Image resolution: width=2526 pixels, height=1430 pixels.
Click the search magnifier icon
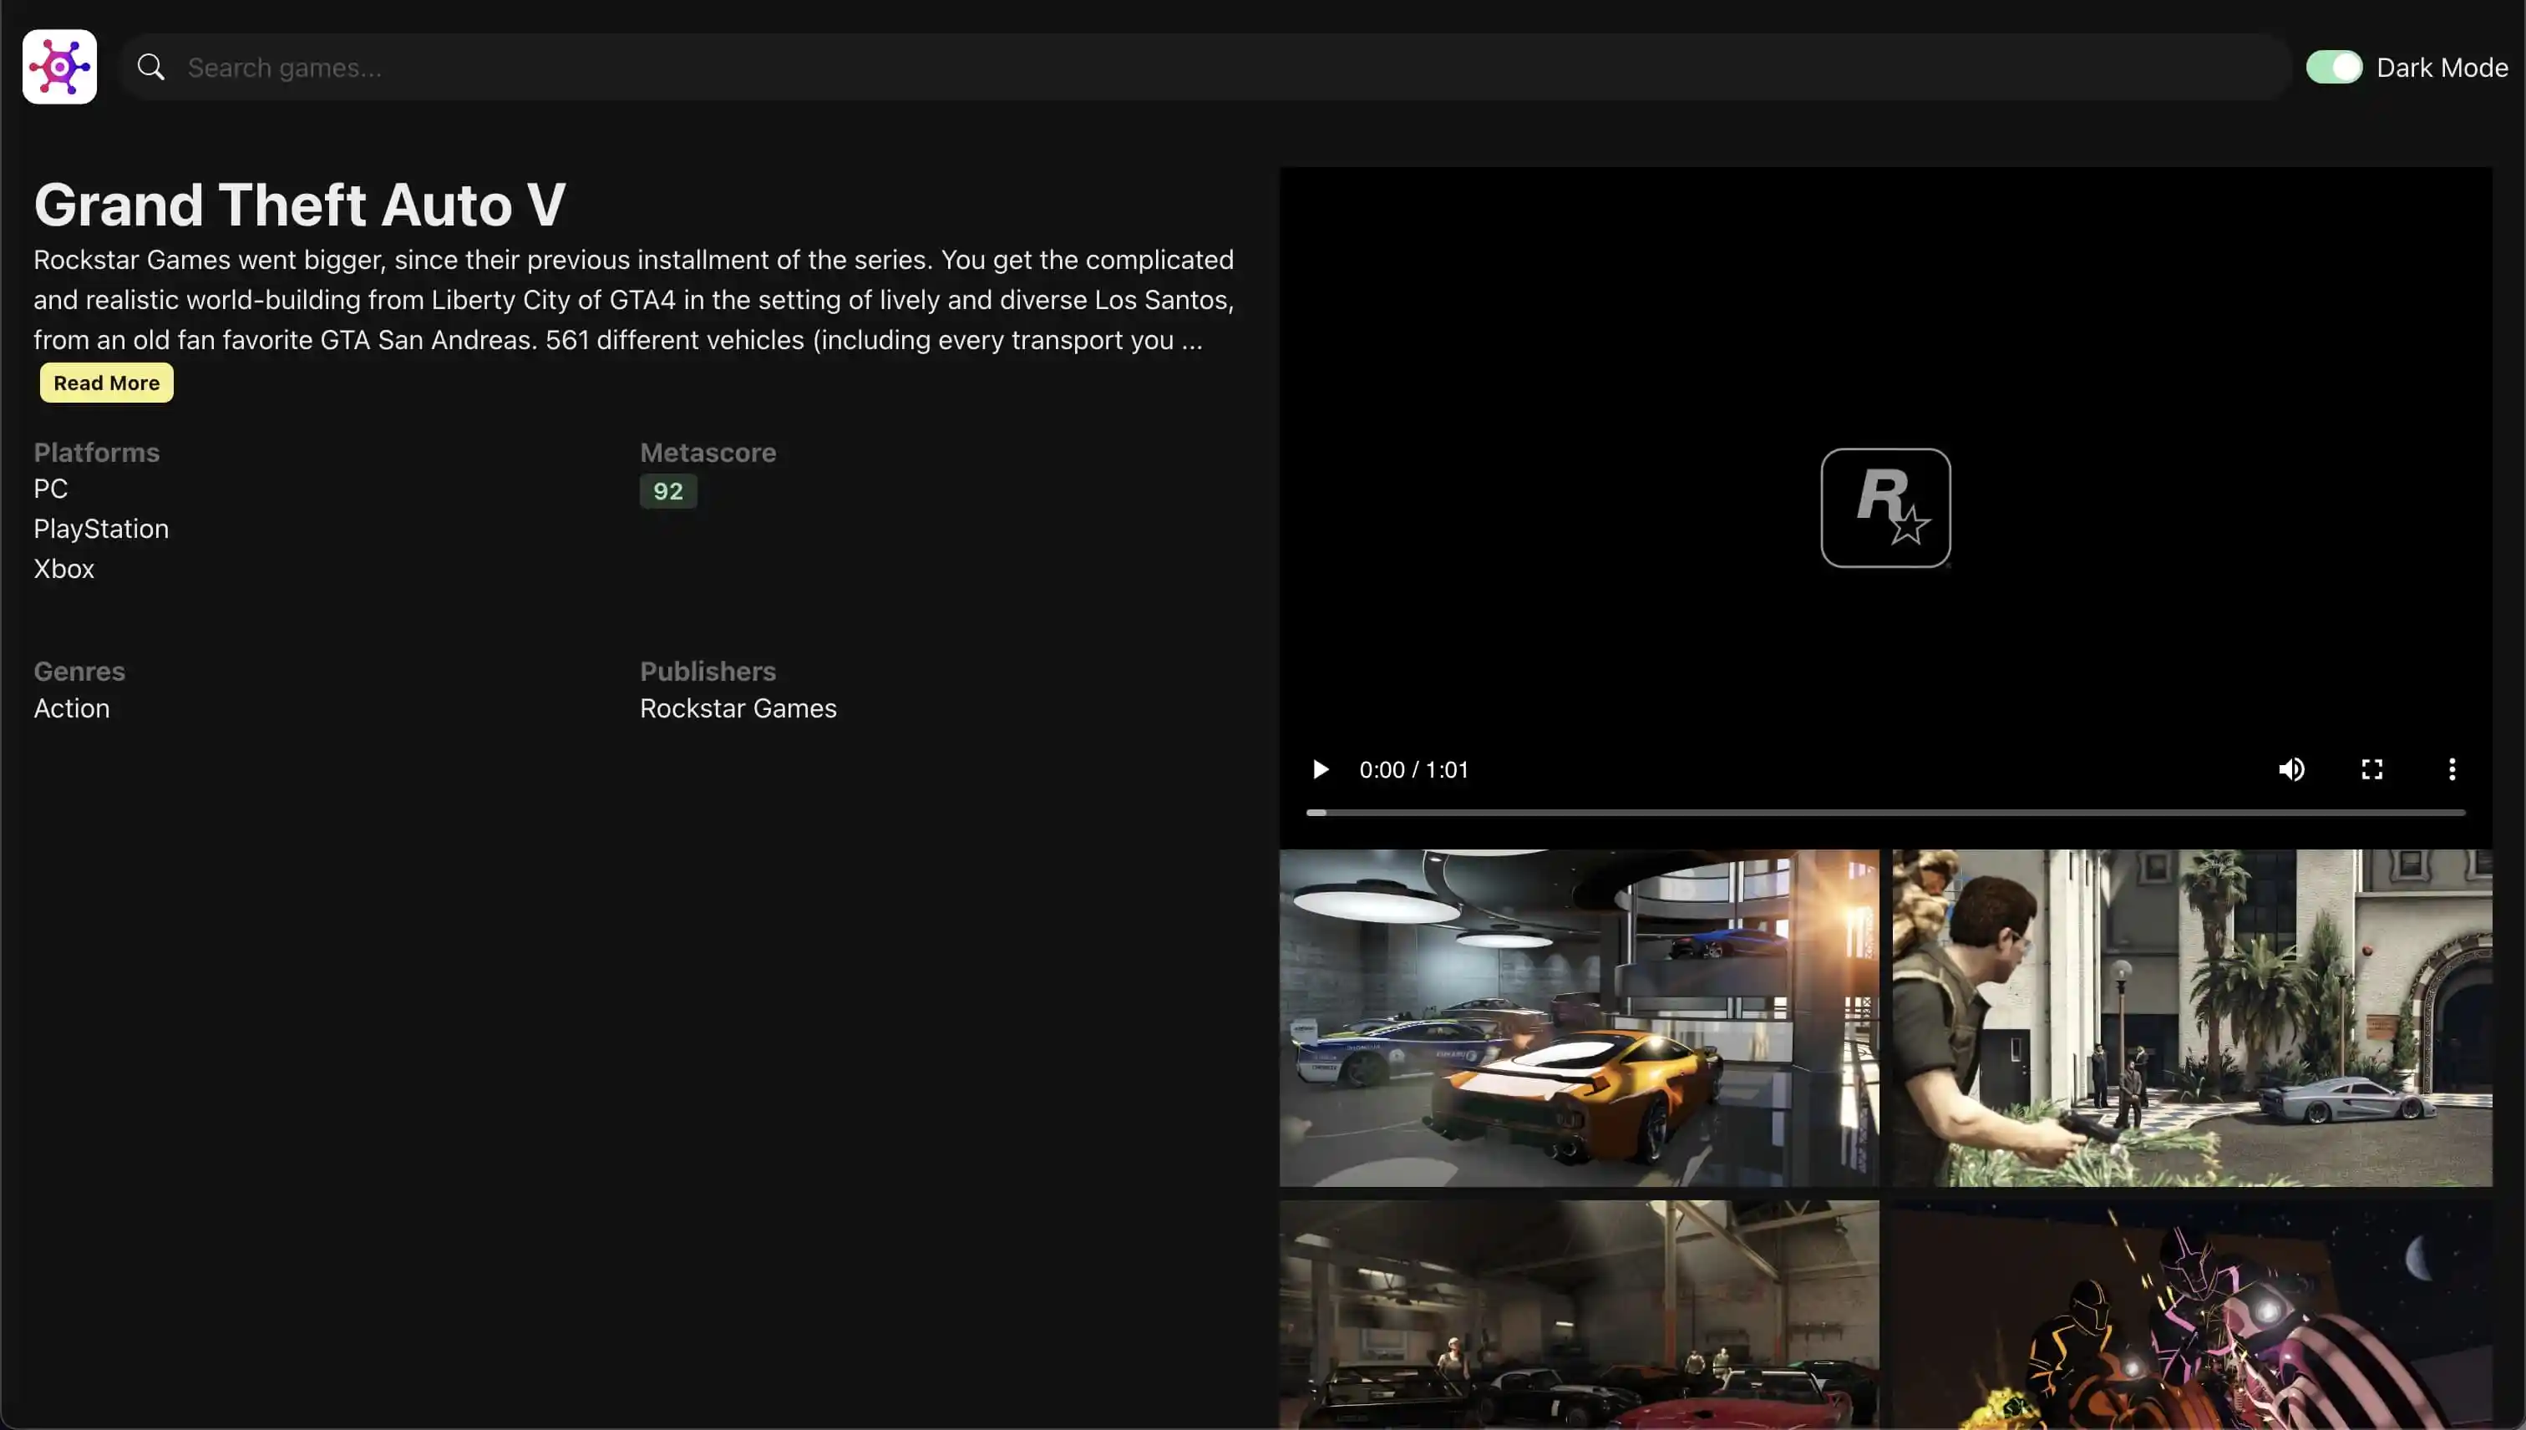pyautogui.click(x=151, y=67)
